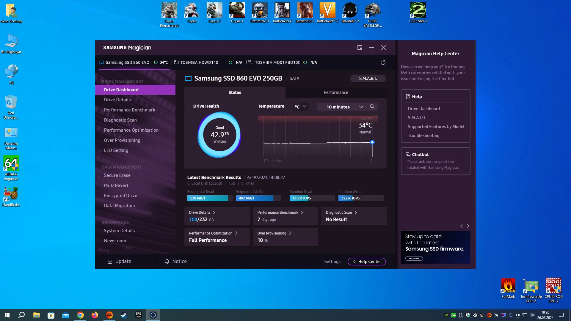Open EA app from taskbar

coord(109,315)
